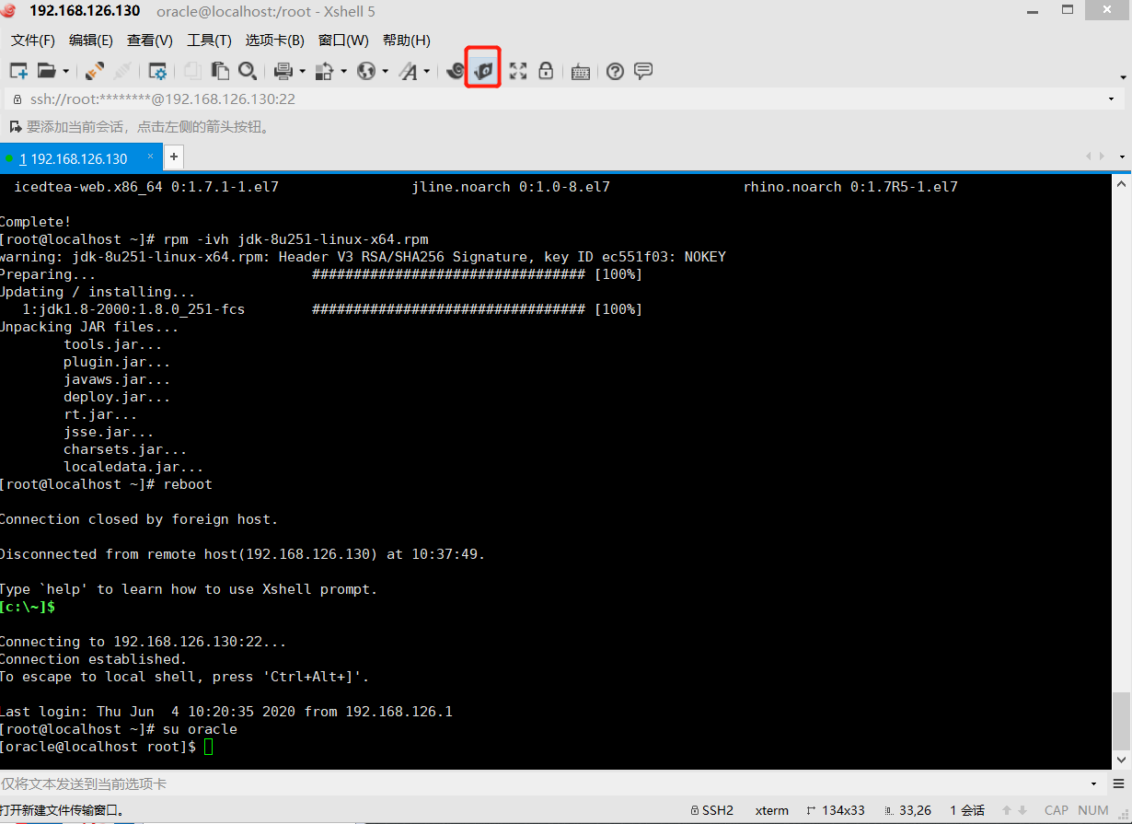The image size is (1132, 824).
Task: Click the 33,26 cursor position indicator
Action: (906, 811)
